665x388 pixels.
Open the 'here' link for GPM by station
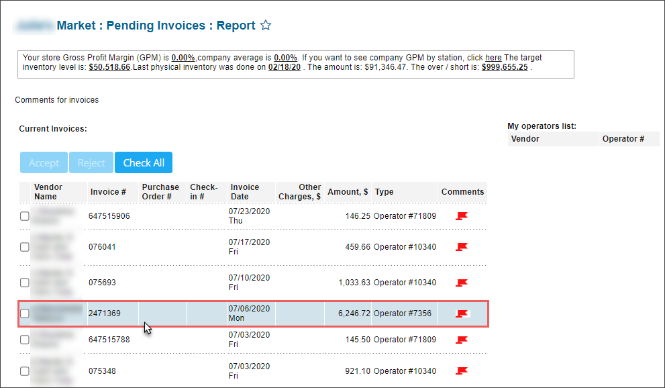pos(493,57)
